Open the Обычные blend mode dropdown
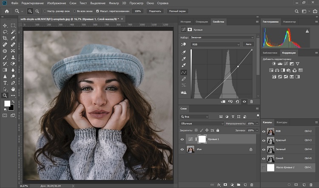This screenshot has width=319, height=188. point(202,123)
